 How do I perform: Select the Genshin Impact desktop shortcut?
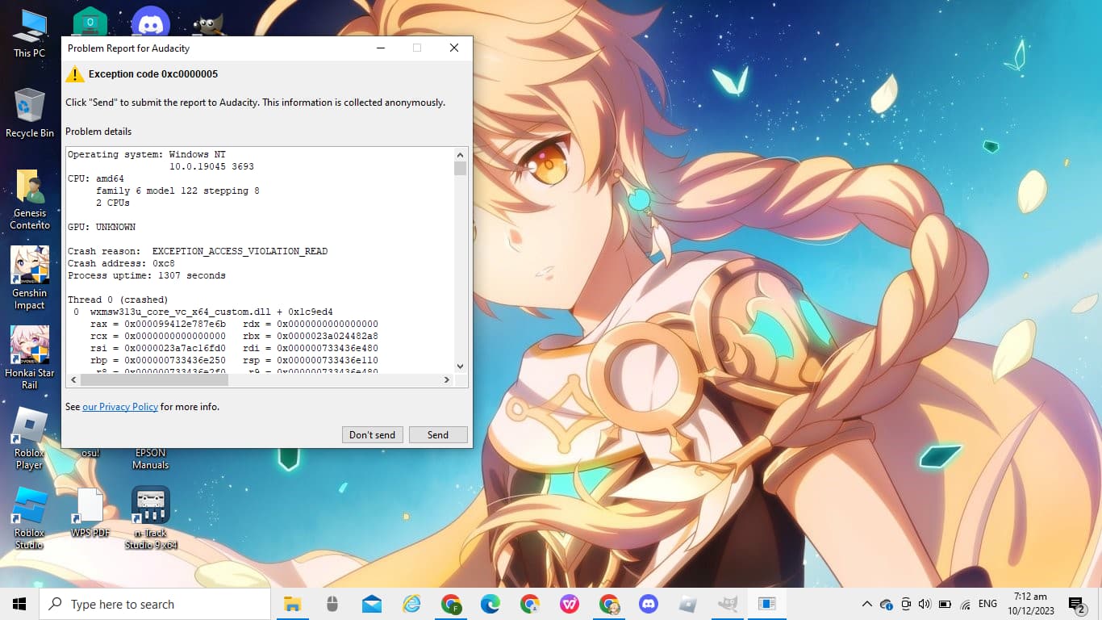tap(30, 279)
